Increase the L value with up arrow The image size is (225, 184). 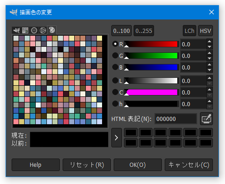(x=210, y=78)
